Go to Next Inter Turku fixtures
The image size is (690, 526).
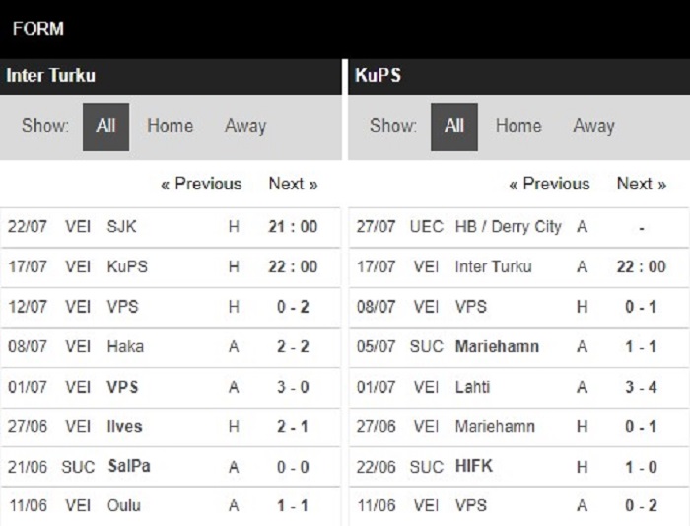click(293, 184)
